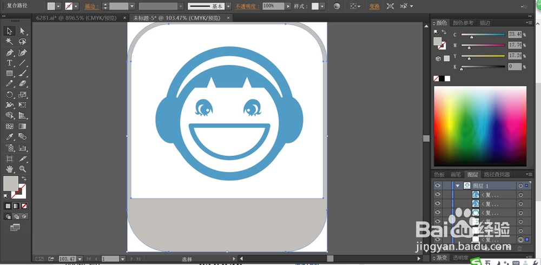Switch to the 透明度 panel tab
The height and width of the screenshot is (265, 541).
(x=460, y=258)
